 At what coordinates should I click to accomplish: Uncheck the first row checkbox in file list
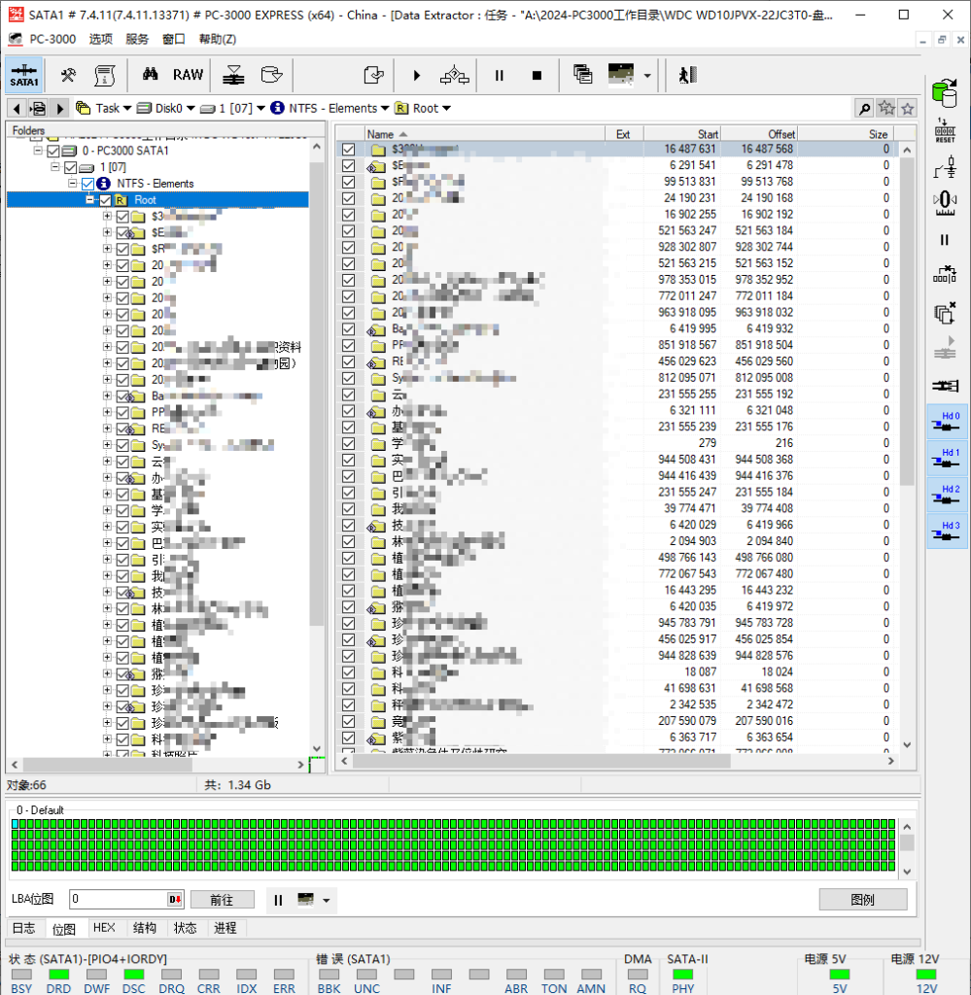(349, 150)
